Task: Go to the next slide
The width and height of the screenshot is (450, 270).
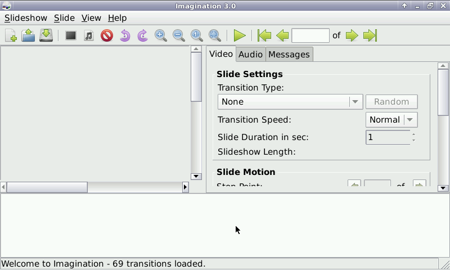Action: click(352, 35)
